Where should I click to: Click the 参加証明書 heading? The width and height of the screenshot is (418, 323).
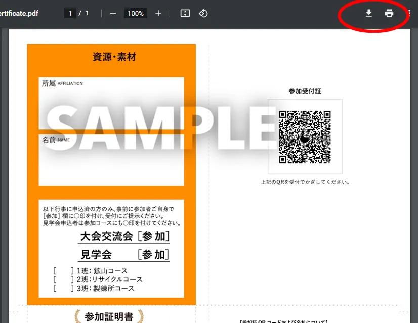click(109, 317)
